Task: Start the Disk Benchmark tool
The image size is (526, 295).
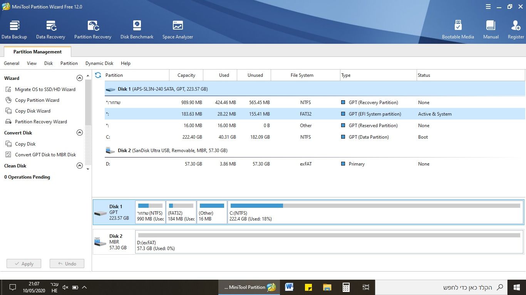Action: point(137,30)
